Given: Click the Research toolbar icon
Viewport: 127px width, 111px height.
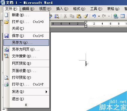Looking at the screenshot, I should pyautogui.click(x=57, y=16).
